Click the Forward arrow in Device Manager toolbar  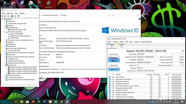(5, 16)
